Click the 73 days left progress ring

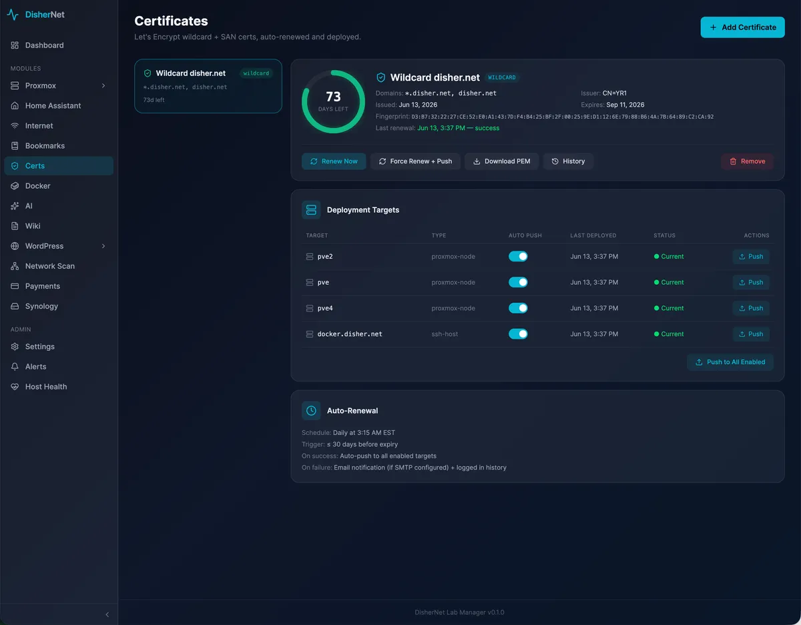pos(333,101)
